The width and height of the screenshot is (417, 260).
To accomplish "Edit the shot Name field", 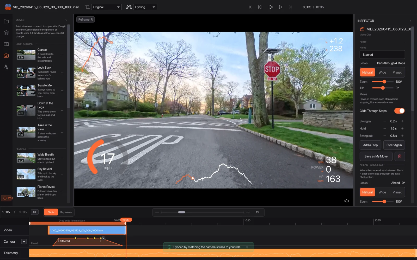I will [382, 55].
